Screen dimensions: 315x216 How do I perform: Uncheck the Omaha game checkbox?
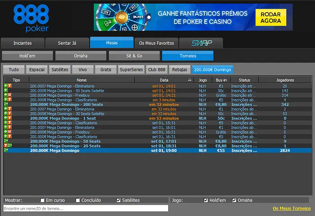[234, 200]
